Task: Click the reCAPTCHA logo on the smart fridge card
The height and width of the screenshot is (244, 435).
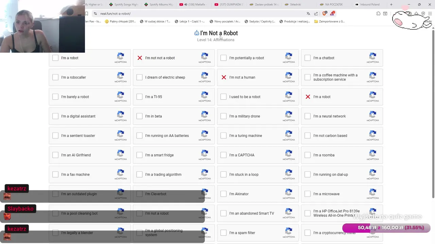Action: point(205,153)
